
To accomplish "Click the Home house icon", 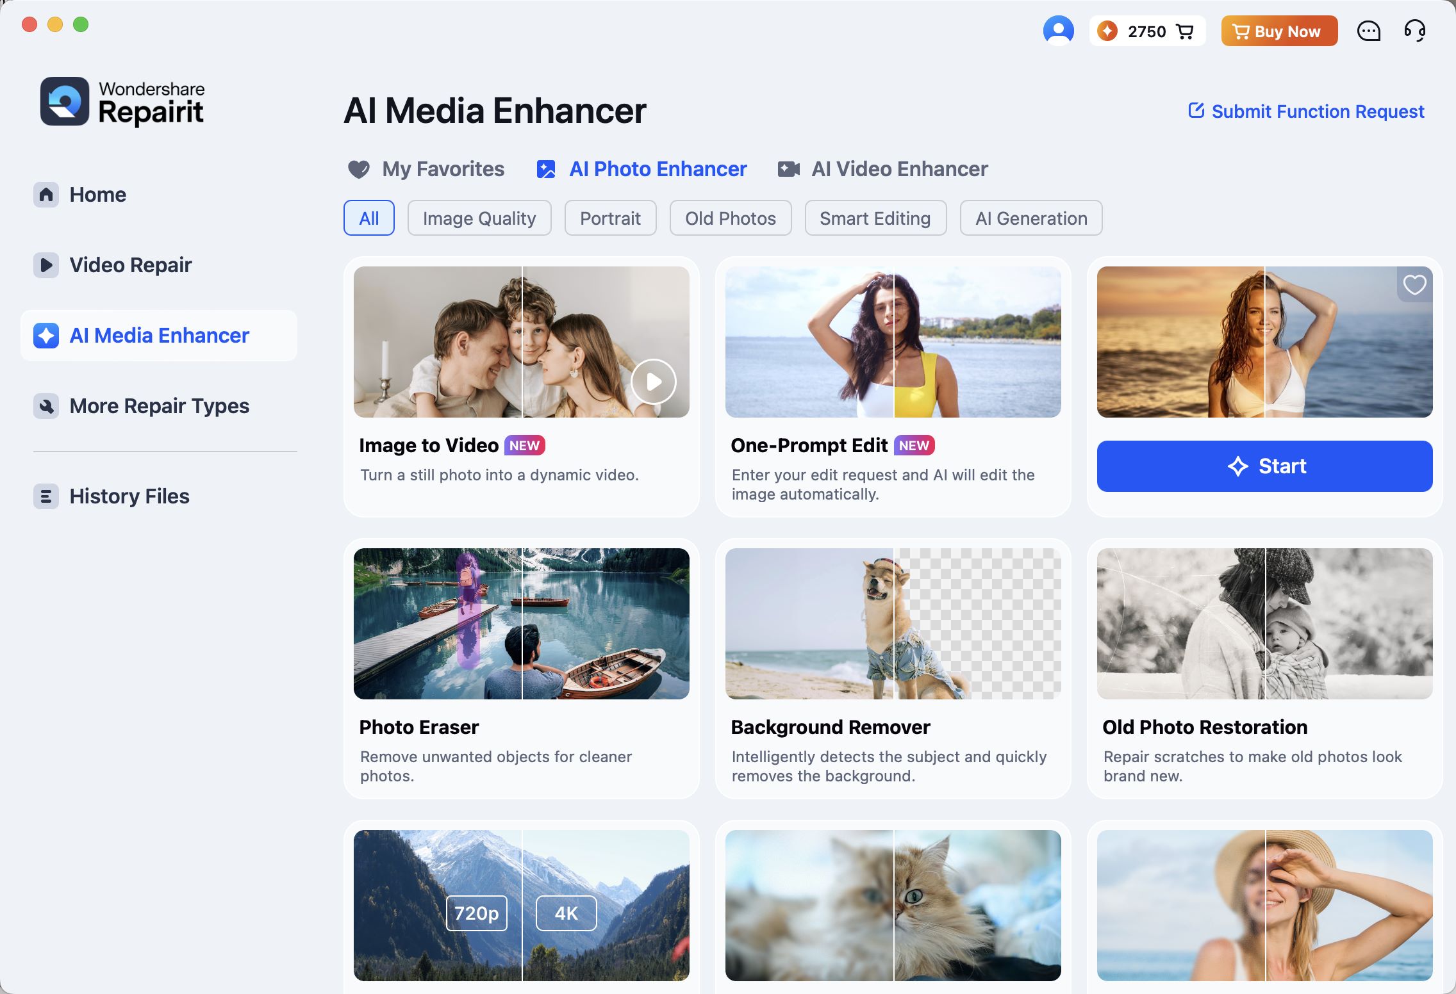I will tap(46, 195).
